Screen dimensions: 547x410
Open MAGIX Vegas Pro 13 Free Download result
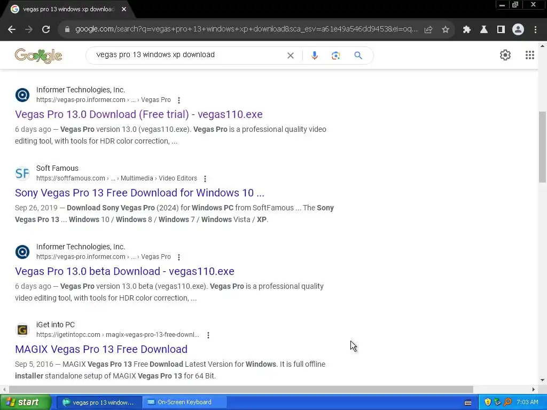(x=101, y=349)
